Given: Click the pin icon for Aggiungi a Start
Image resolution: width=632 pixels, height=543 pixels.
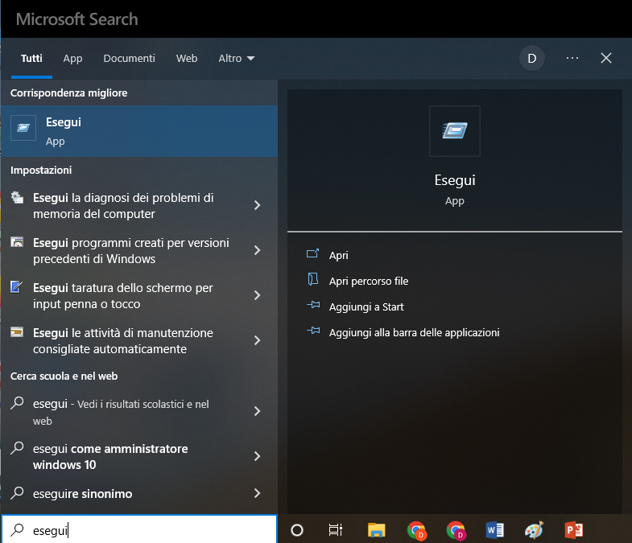Looking at the screenshot, I should [x=313, y=305].
